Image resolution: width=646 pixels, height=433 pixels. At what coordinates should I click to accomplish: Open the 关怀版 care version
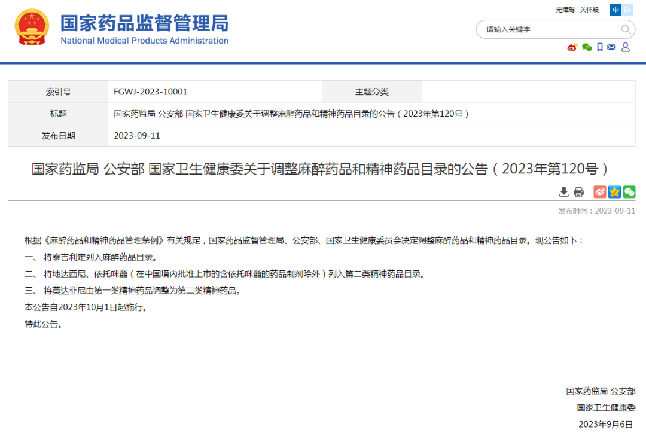click(x=589, y=10)
